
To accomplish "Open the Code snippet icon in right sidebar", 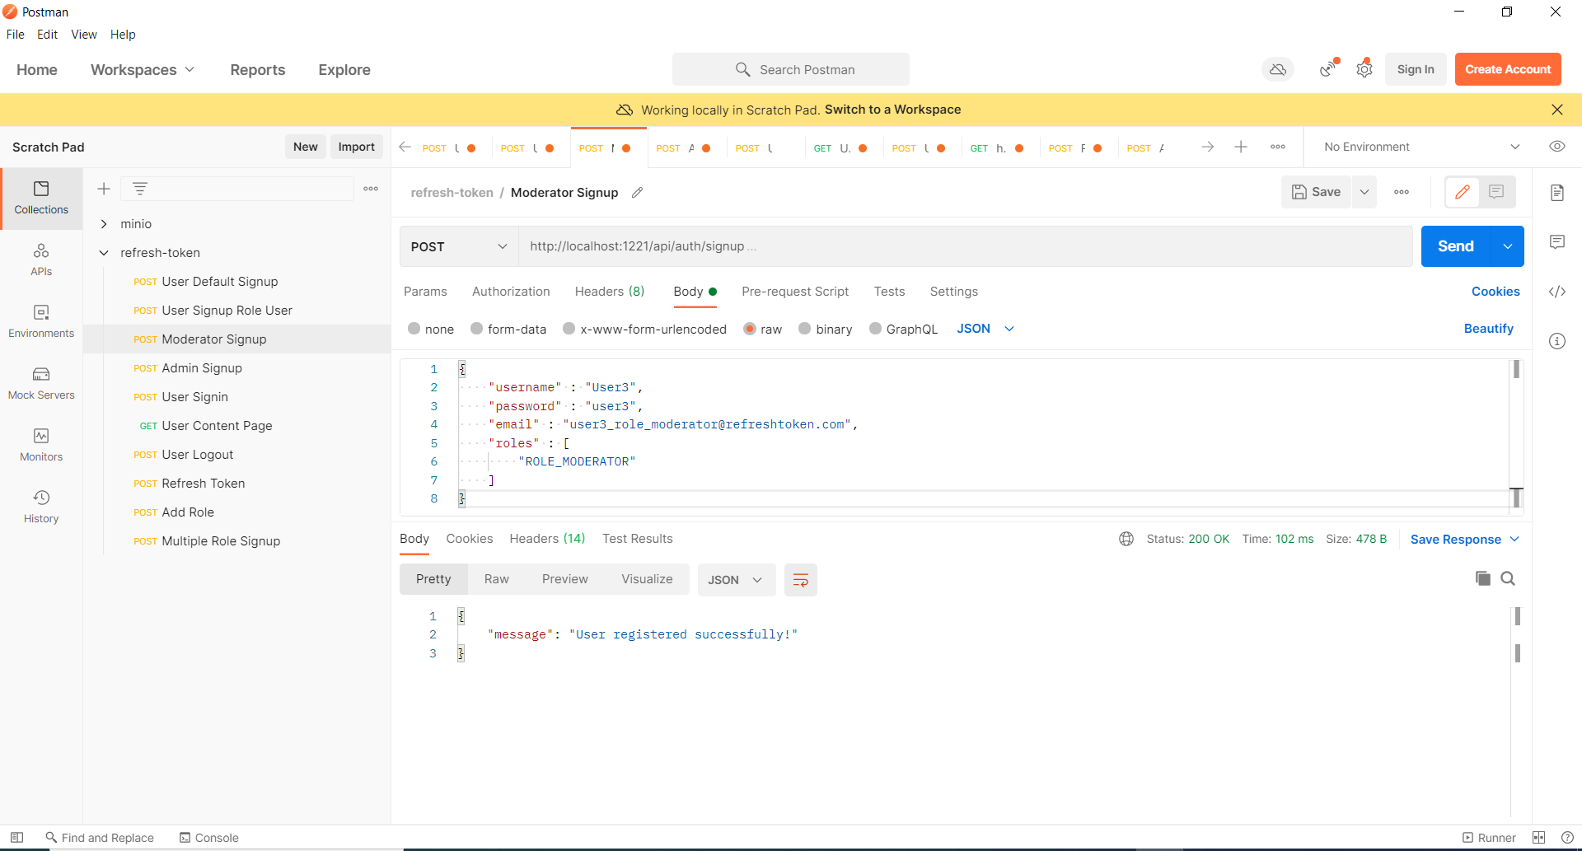I will coord(1557,292).
